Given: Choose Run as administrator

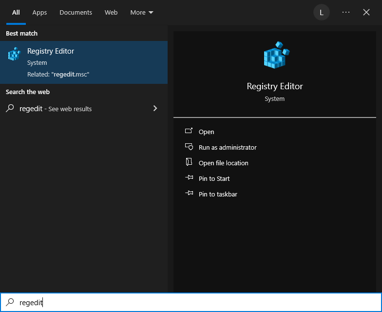Looking at the screenshot, I should 228,147.
